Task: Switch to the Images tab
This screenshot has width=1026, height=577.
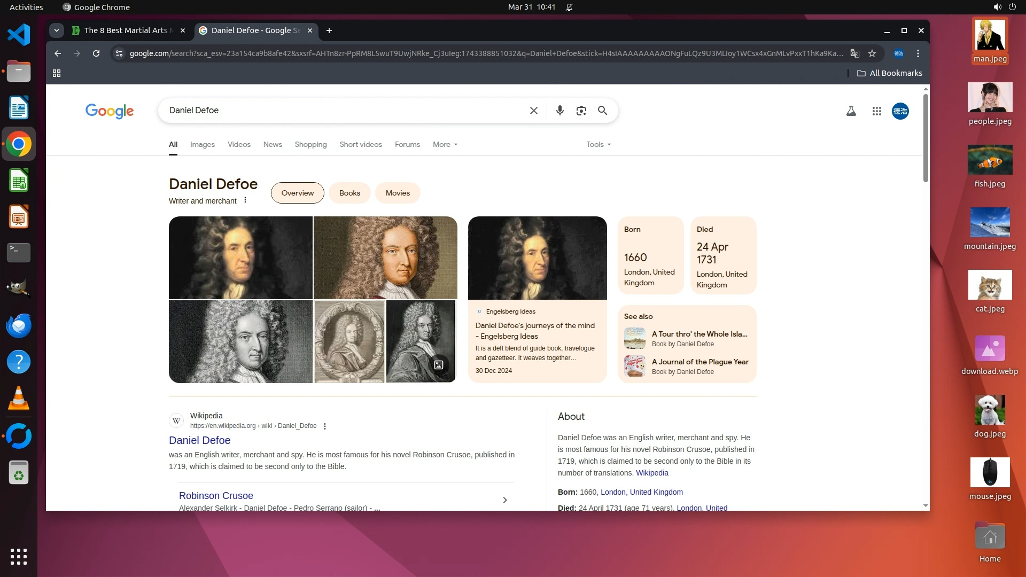Action: coord(202,144)
